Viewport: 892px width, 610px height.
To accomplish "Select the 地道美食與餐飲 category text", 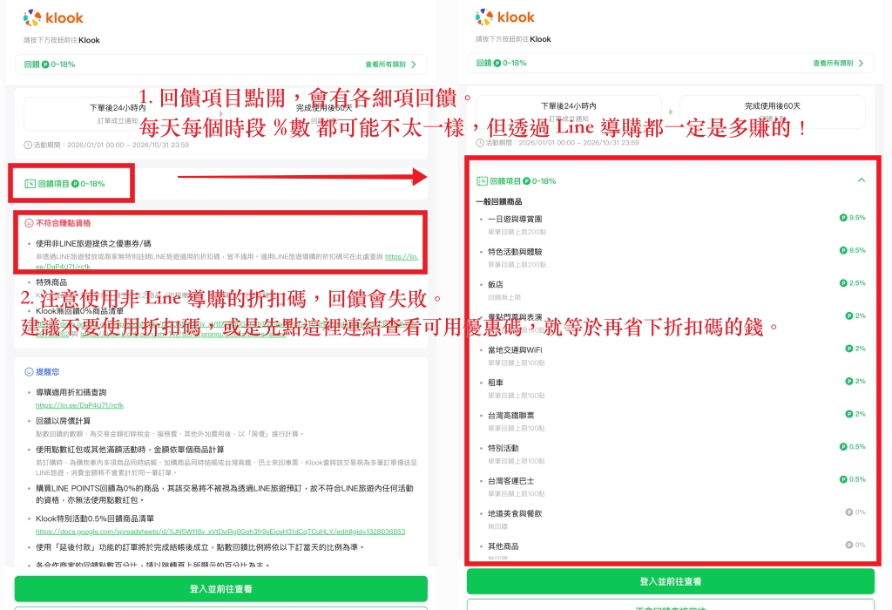I will [x=515, y=513].
